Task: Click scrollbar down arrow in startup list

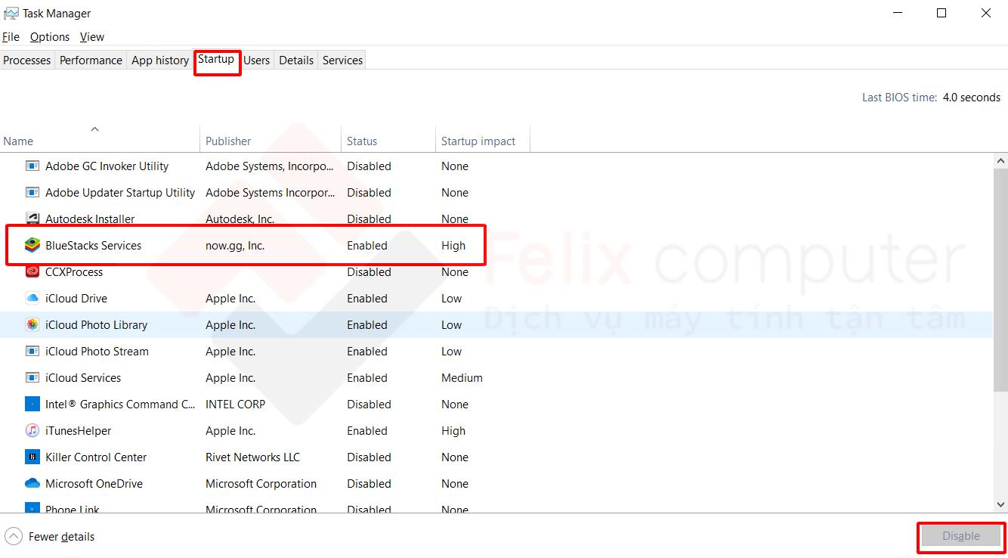Action: (x=1000, y=504)
